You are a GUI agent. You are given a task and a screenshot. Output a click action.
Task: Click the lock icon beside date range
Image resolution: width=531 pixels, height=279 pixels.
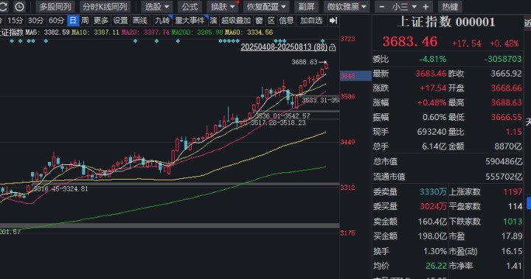point(332,47)
